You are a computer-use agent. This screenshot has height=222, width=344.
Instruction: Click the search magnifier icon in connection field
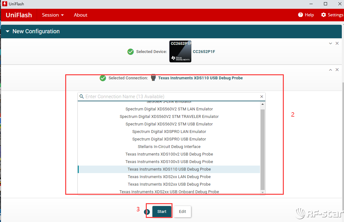82,97
